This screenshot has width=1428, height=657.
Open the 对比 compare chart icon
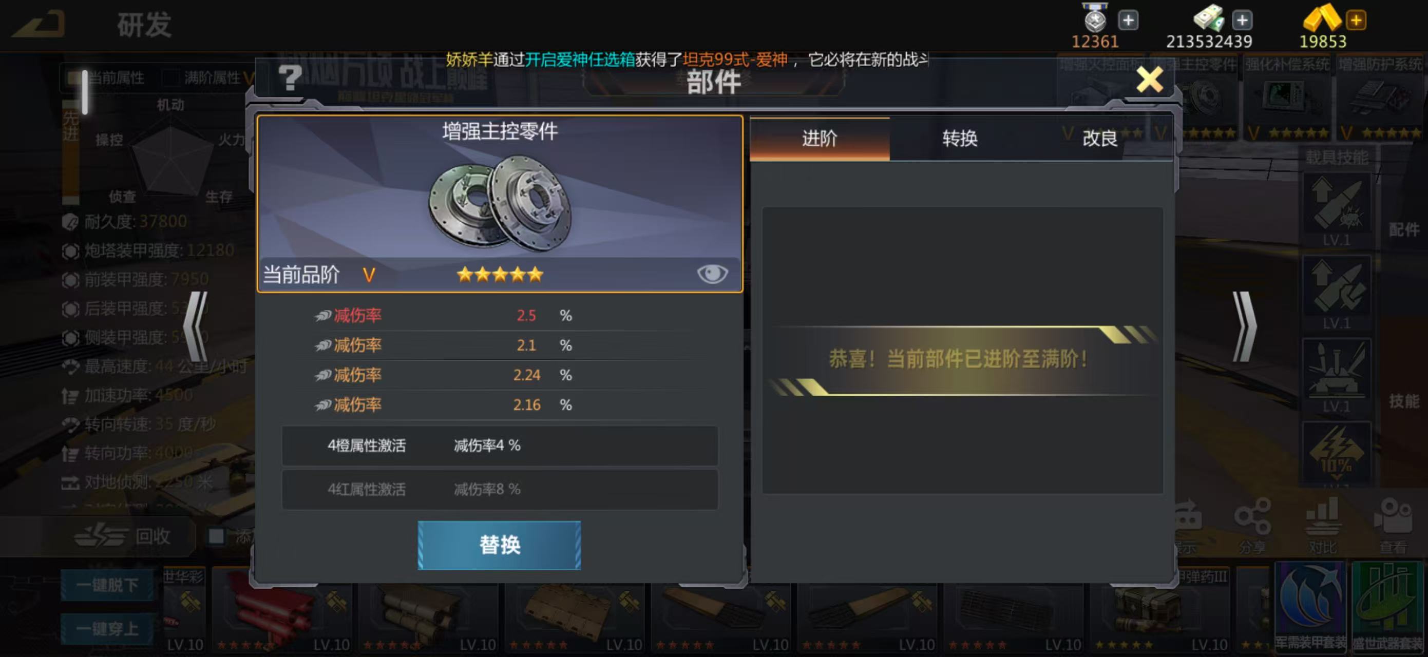tap(1322, 526)
